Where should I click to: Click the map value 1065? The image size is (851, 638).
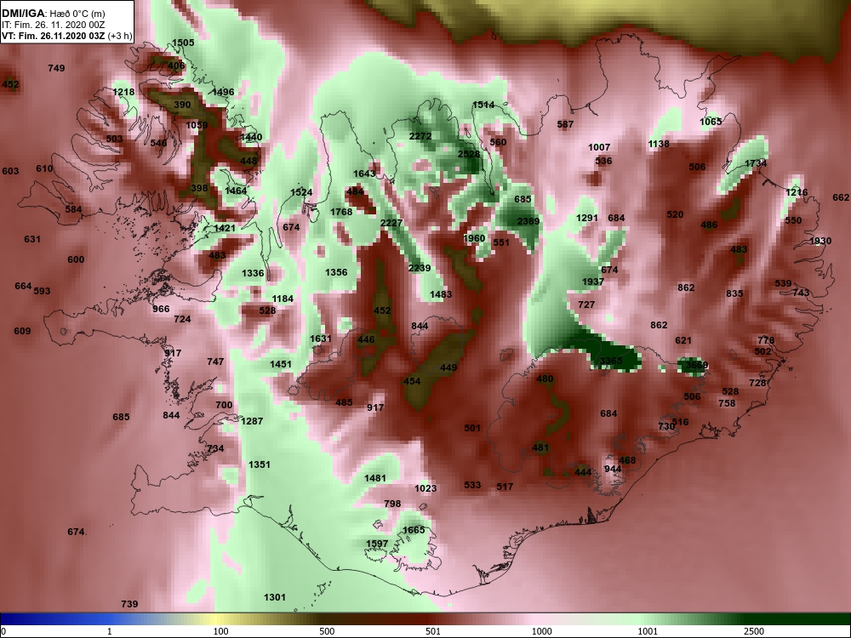tap(711, 122)
